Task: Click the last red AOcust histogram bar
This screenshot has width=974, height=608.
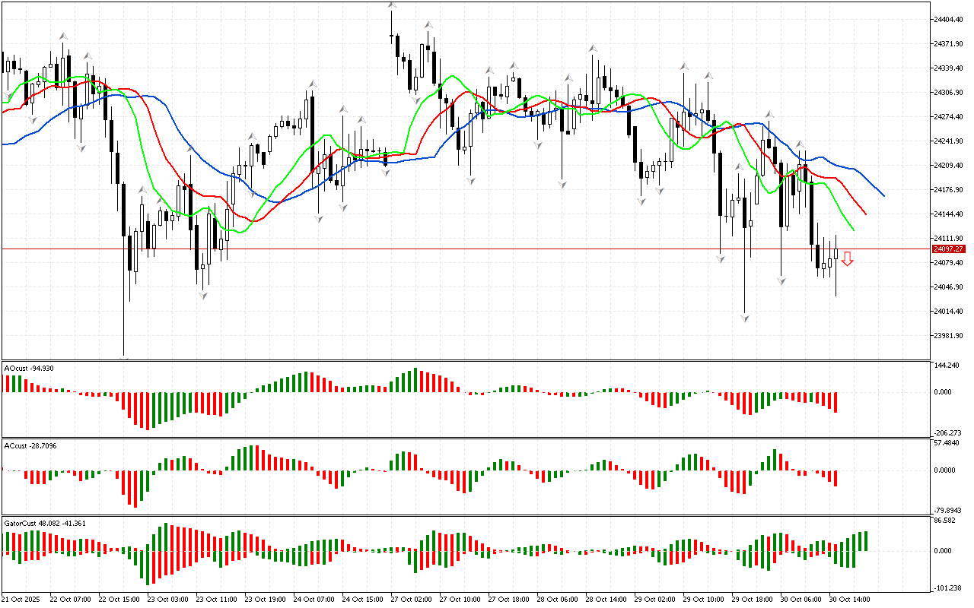Action: pyautogui.click(x=836, y=402)
